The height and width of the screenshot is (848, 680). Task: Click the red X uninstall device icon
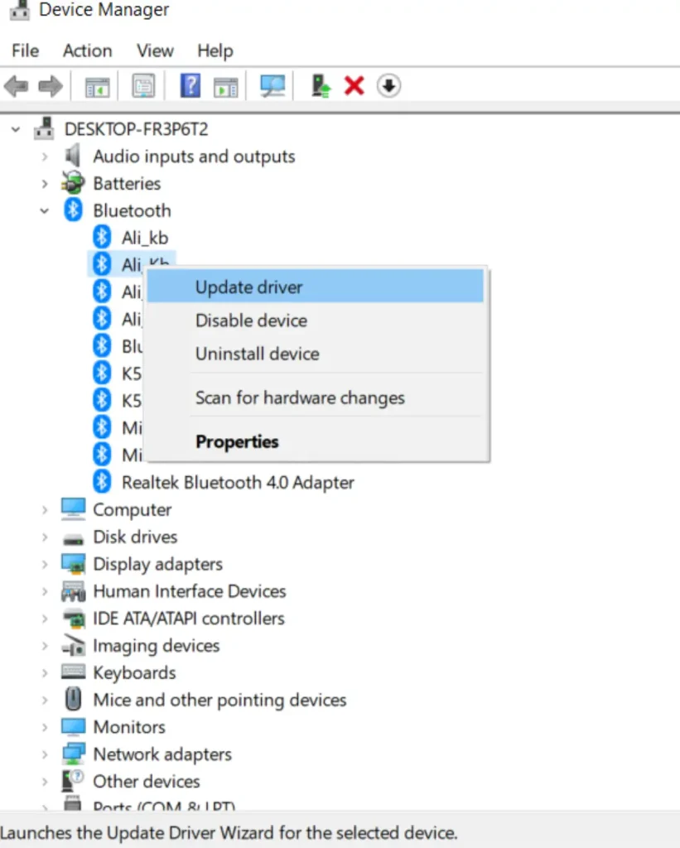(354, 85)
